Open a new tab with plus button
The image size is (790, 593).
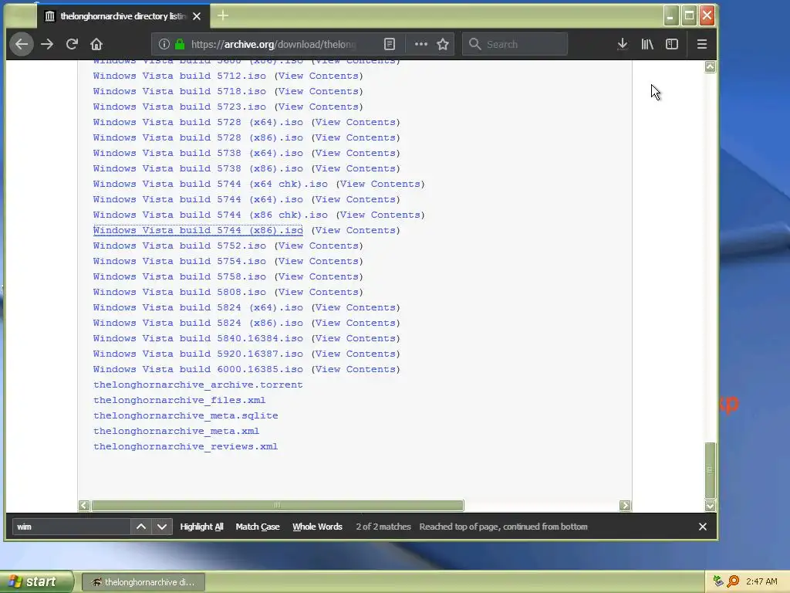pos(223,15)
